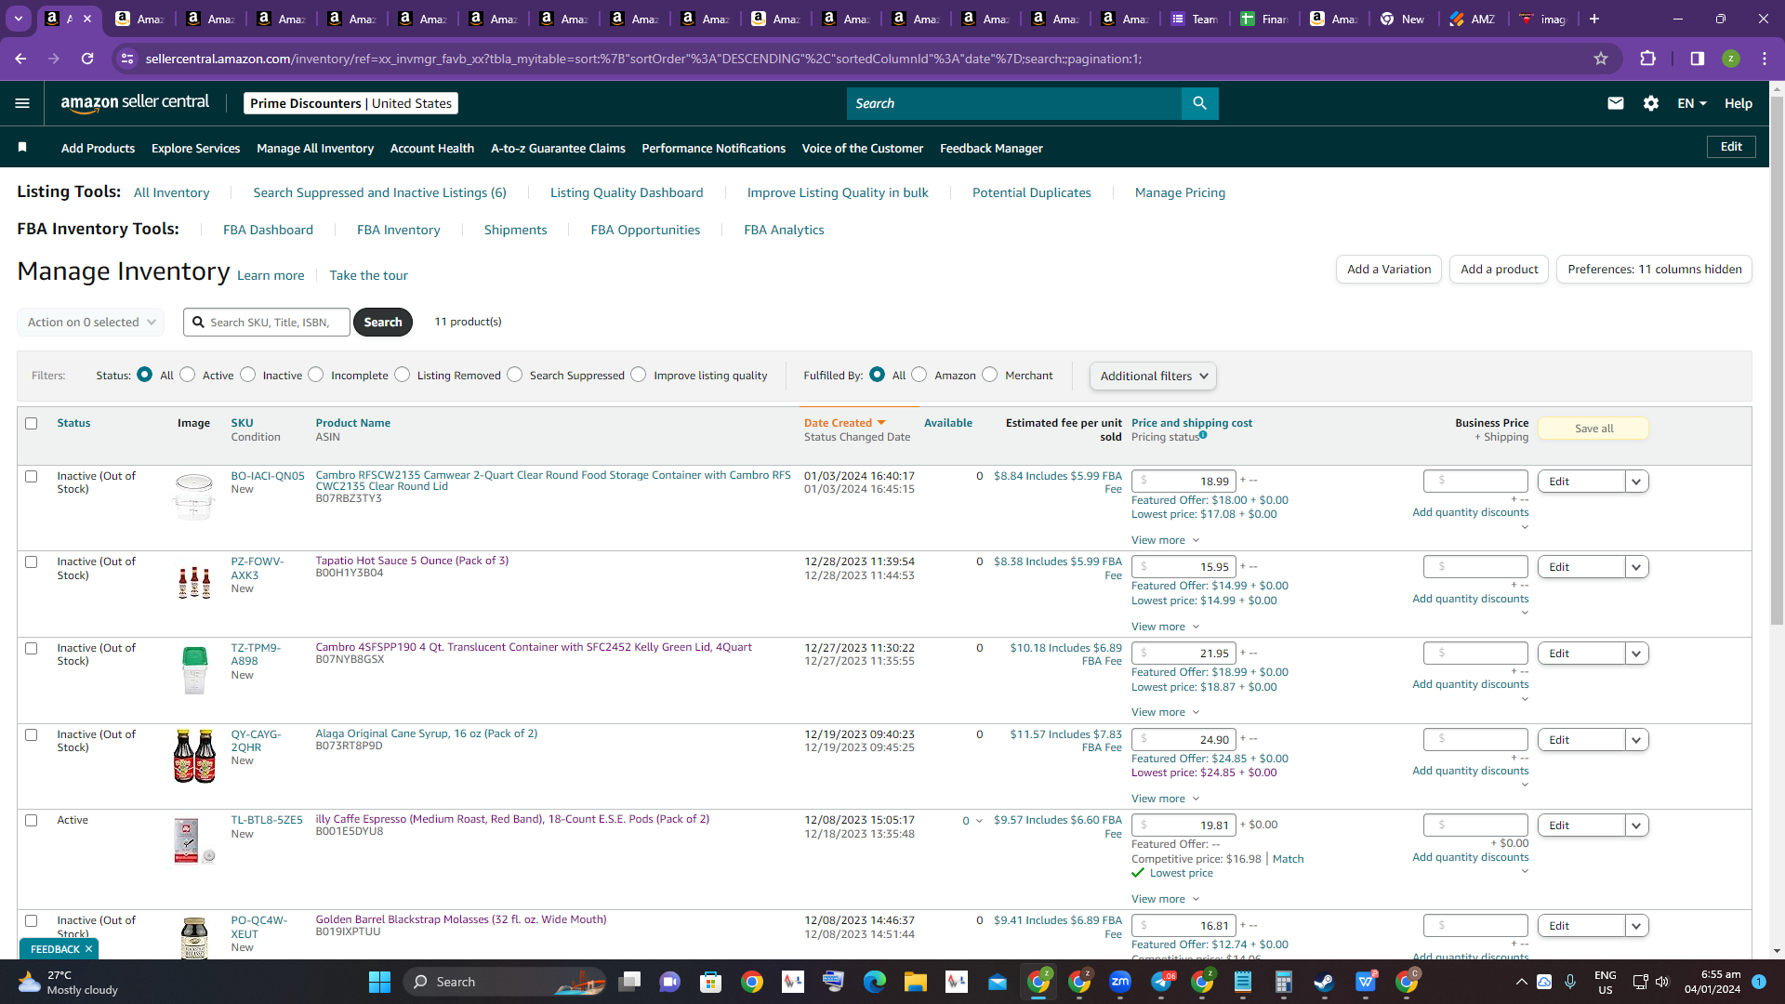Click the Save all button
The image size is (1785, 1004).
tap(1593, 429)
